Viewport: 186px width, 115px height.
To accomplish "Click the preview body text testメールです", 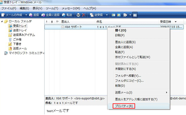I will 58,111.
